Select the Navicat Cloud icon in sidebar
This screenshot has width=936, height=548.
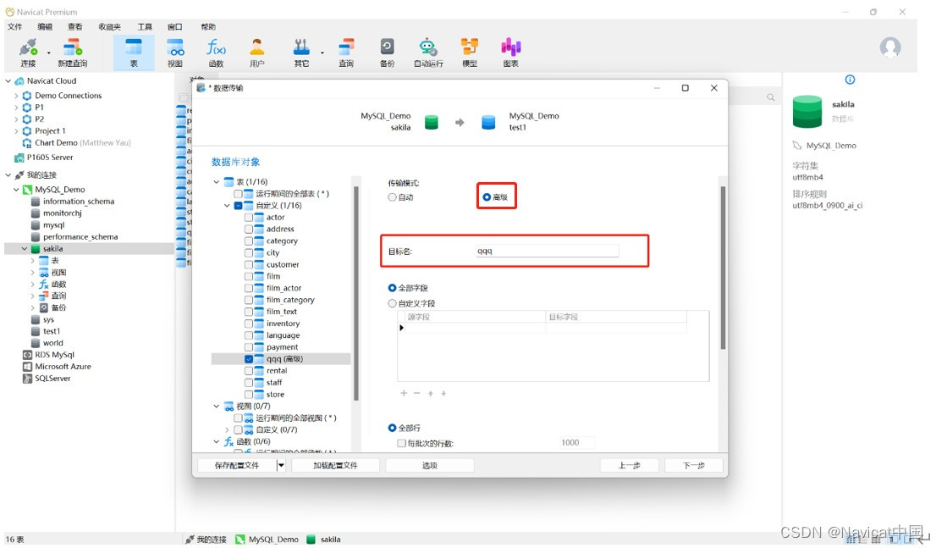(x=19, y=81)
